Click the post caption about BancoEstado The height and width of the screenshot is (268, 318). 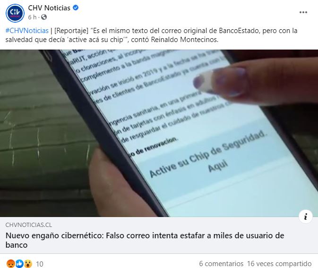coord(151,35)
